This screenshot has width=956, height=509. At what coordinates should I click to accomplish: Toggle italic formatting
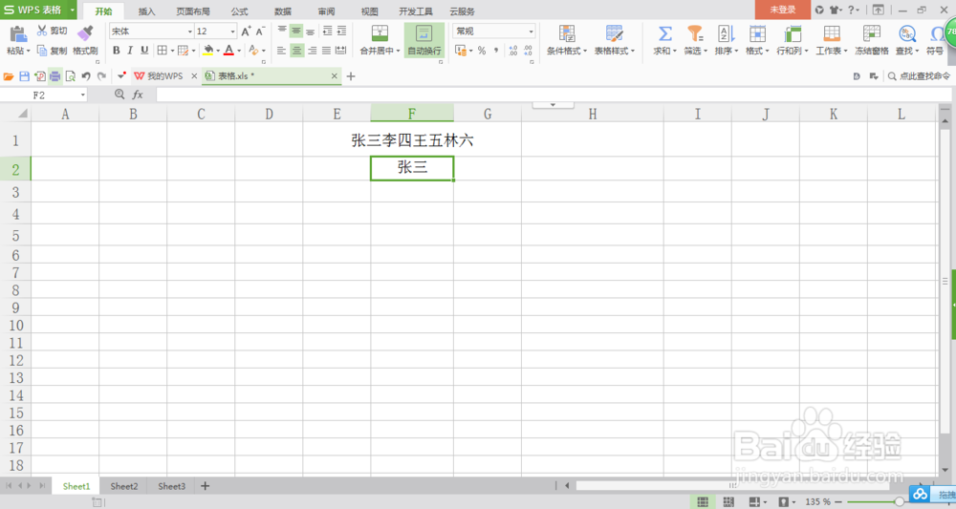[130, 51]
